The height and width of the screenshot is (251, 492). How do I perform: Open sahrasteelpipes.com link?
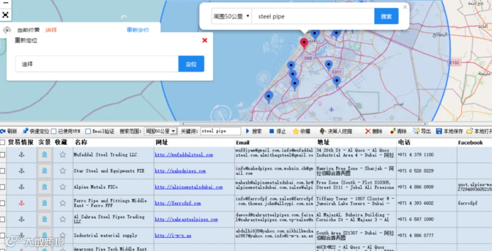pos(186,219)
